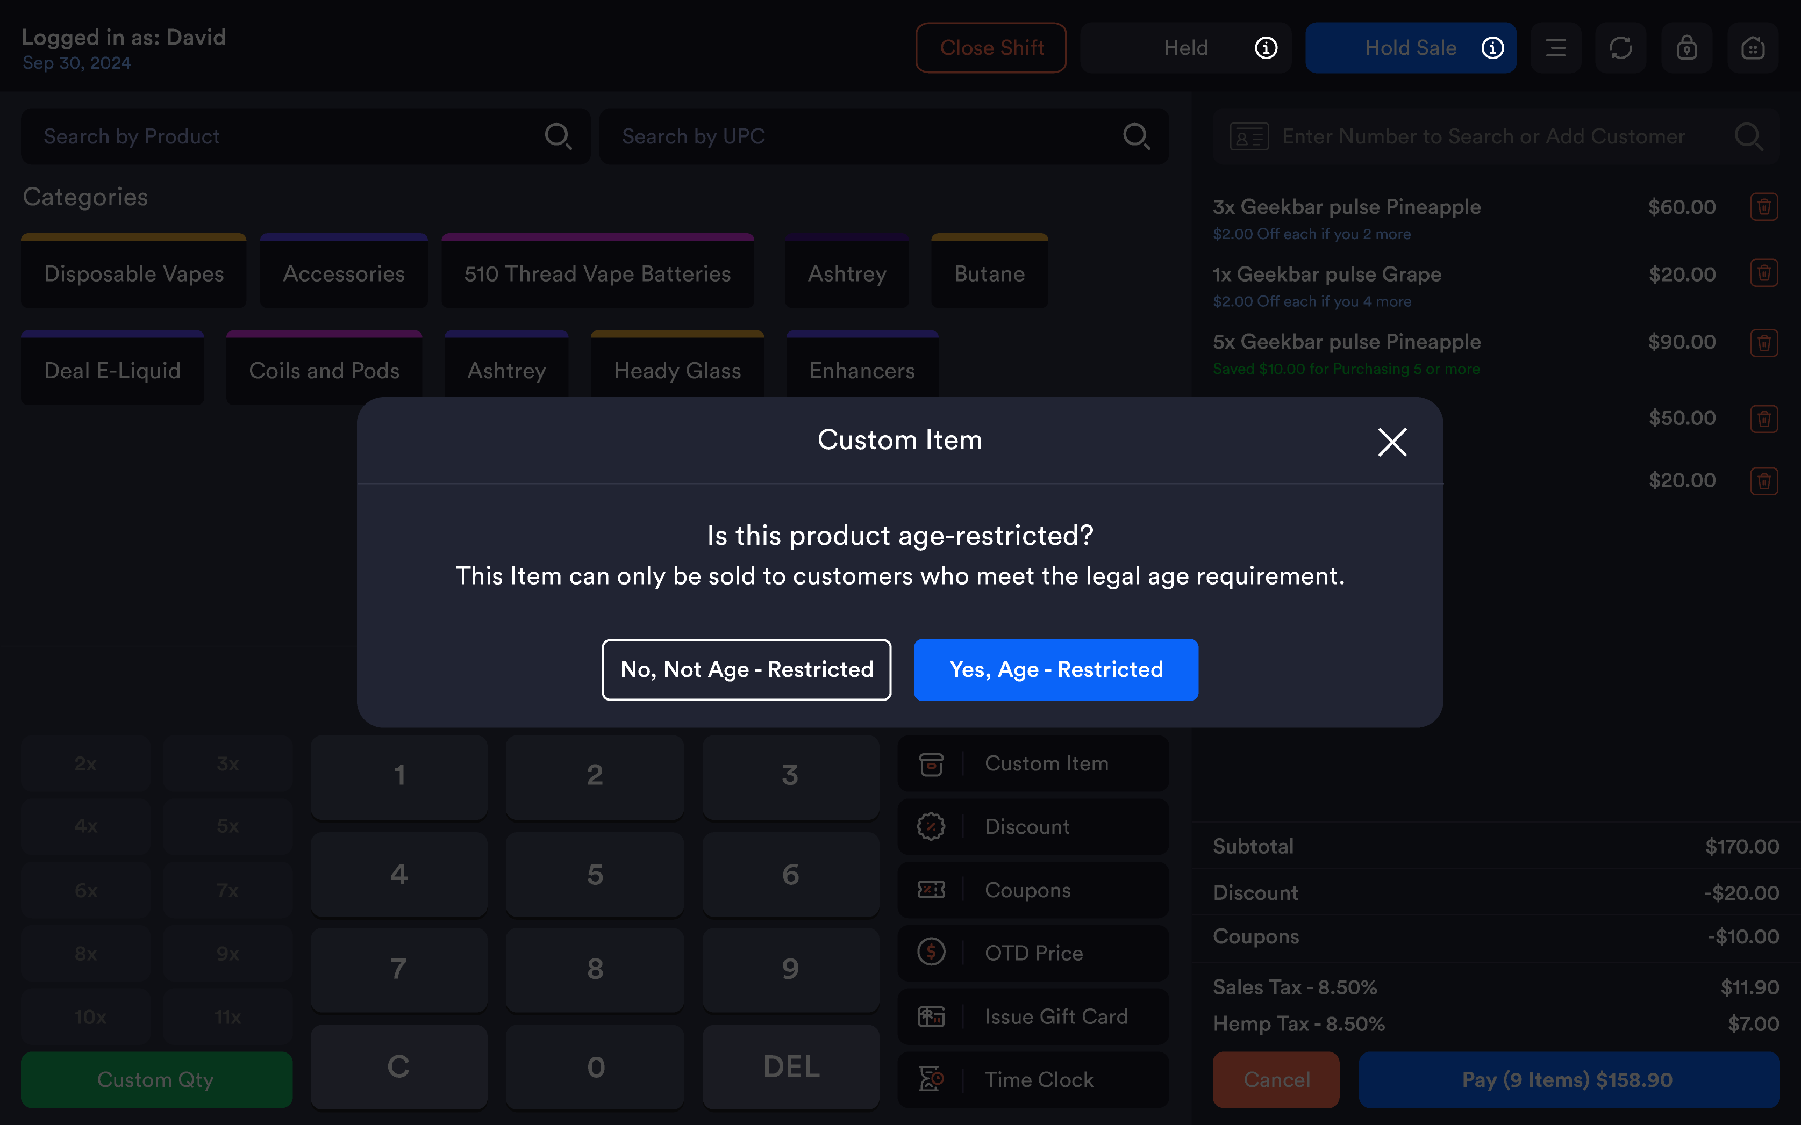Open the cash drawer register icon

coord(1753,48)
